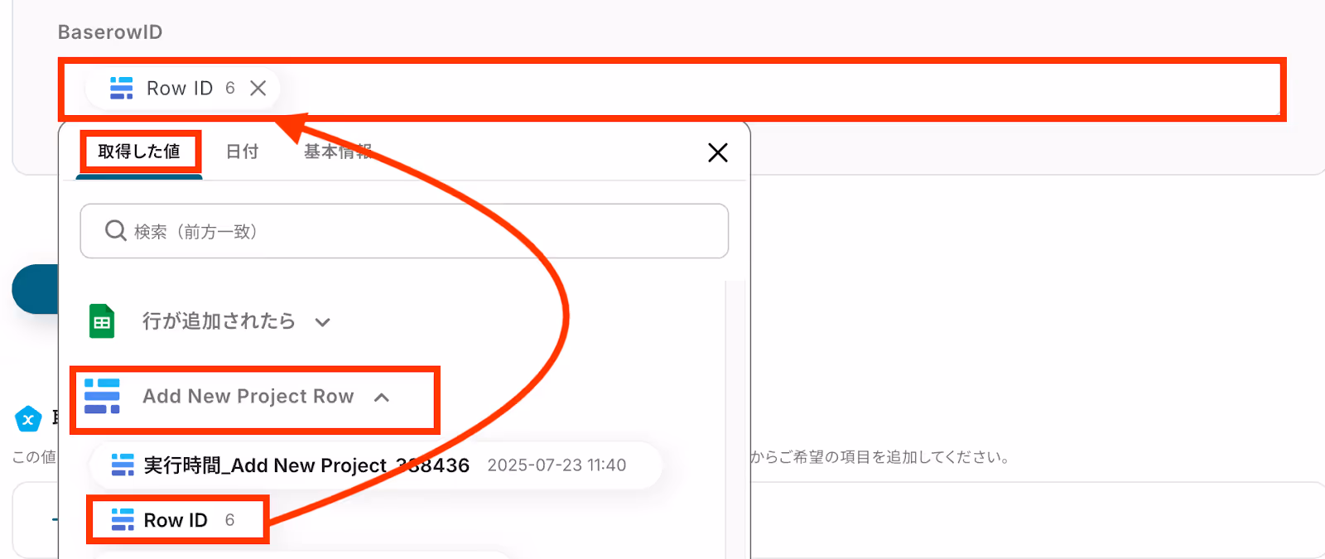Click the Google Sheets icon beside 行が追加されたら

point(102,321)
